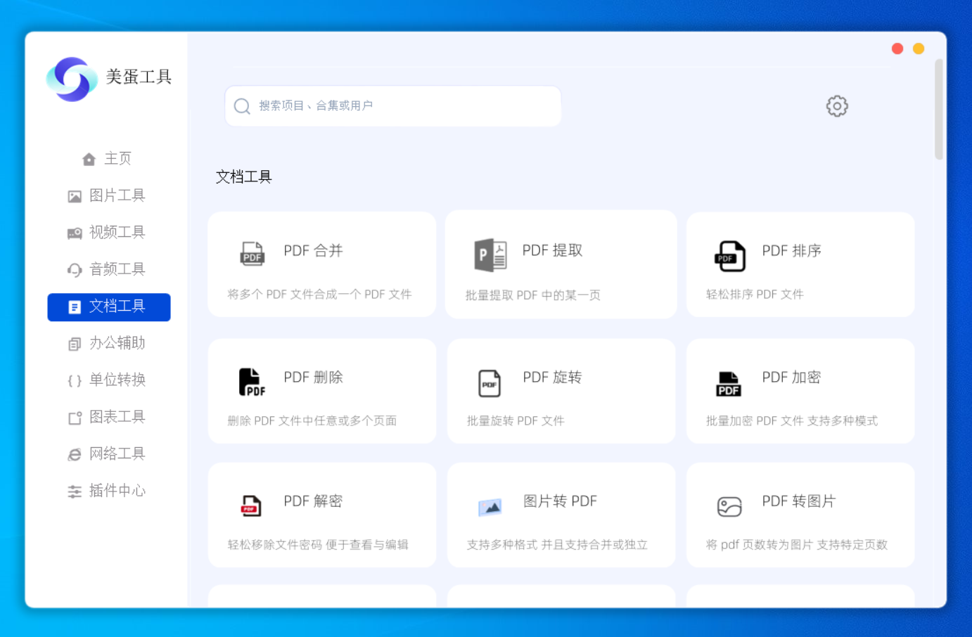Click the home icon beside 主页
The width and height of the screenshot is (972, 637).
(x=89, y=159)
